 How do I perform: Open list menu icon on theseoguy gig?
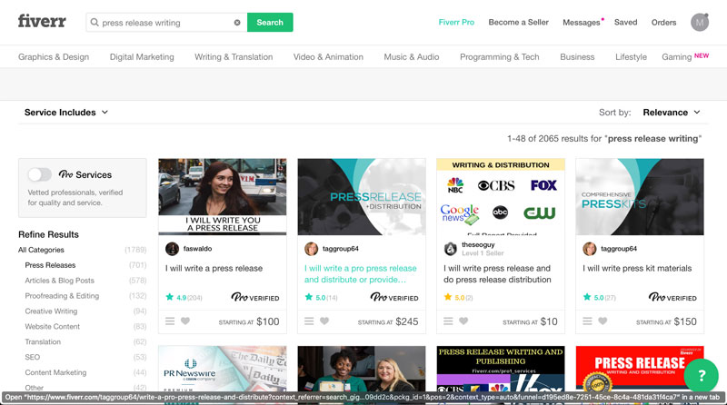[x=448, y=321]
